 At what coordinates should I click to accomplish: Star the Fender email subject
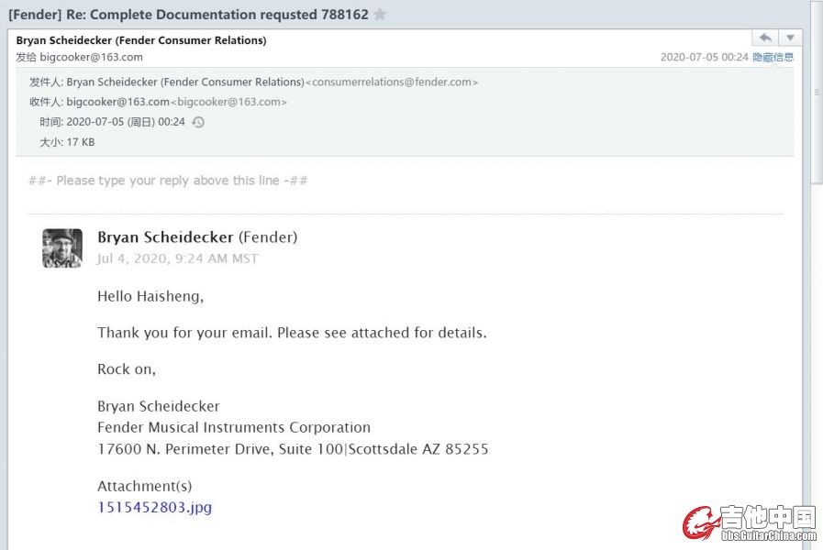381,15
